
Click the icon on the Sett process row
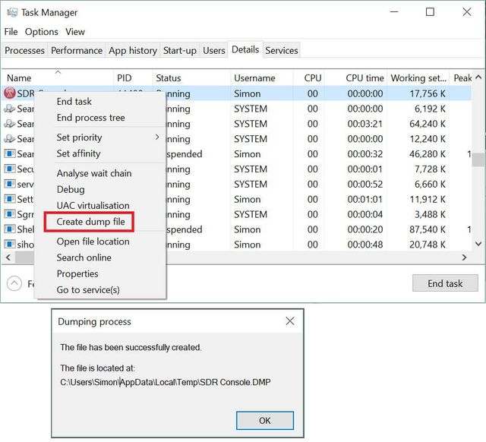click(x=9, y=199)
